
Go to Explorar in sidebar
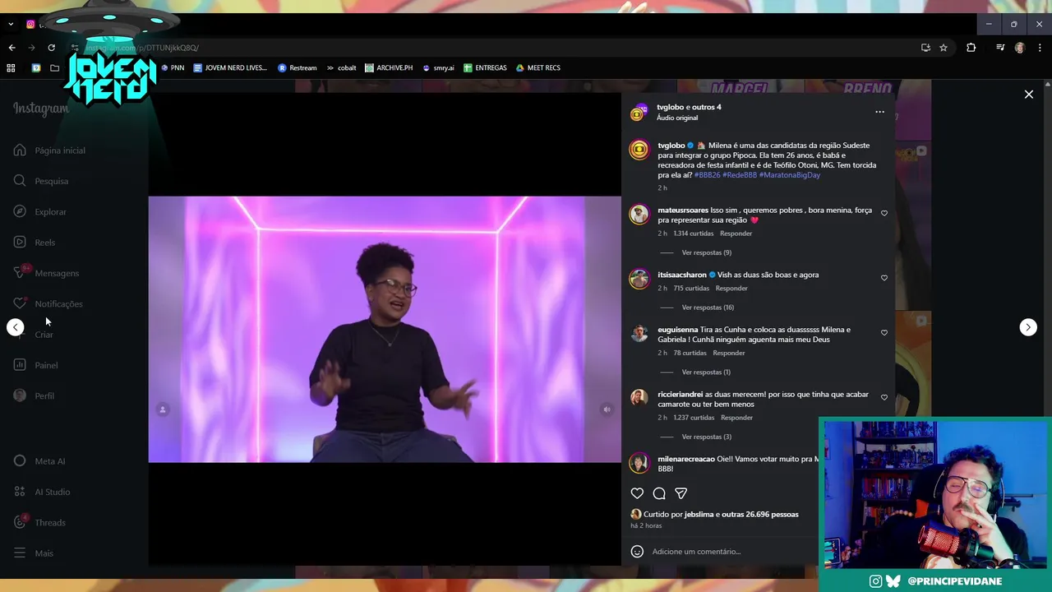40,211
